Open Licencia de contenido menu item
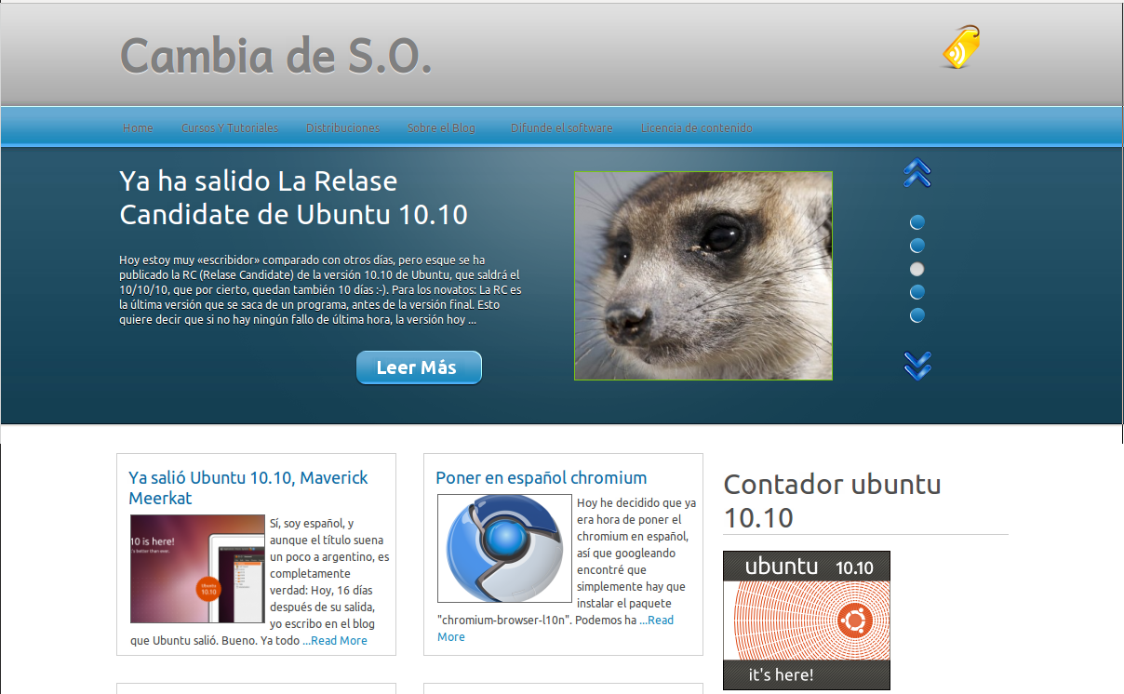Screen dimensions: 1124x694 point(696,127)
